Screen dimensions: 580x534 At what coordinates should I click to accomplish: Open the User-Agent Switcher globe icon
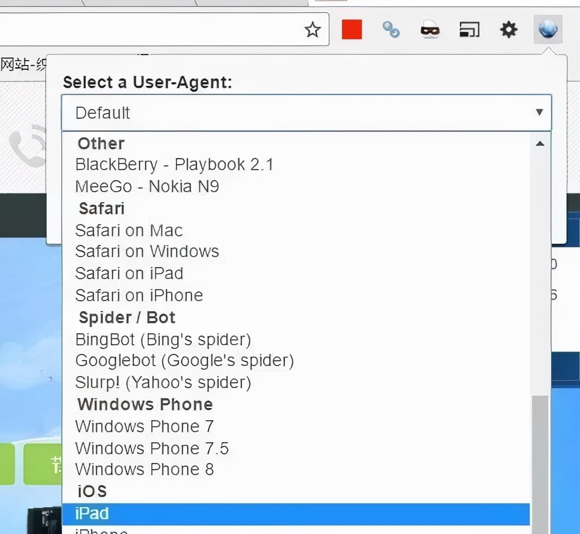coord(548,29)
